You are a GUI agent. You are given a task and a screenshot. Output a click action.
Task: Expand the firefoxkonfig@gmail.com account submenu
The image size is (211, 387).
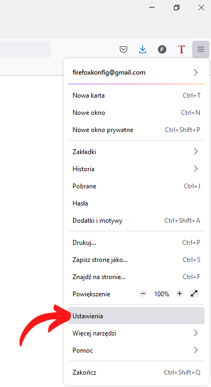(136, 72)
